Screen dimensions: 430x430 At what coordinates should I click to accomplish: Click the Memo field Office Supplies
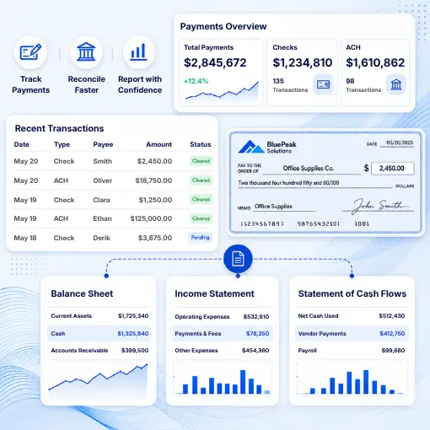click(283, 207)
